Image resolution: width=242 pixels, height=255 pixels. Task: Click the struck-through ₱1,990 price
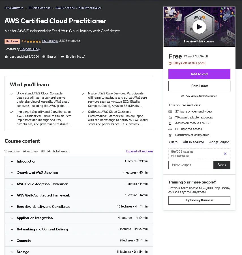[189, 56]
